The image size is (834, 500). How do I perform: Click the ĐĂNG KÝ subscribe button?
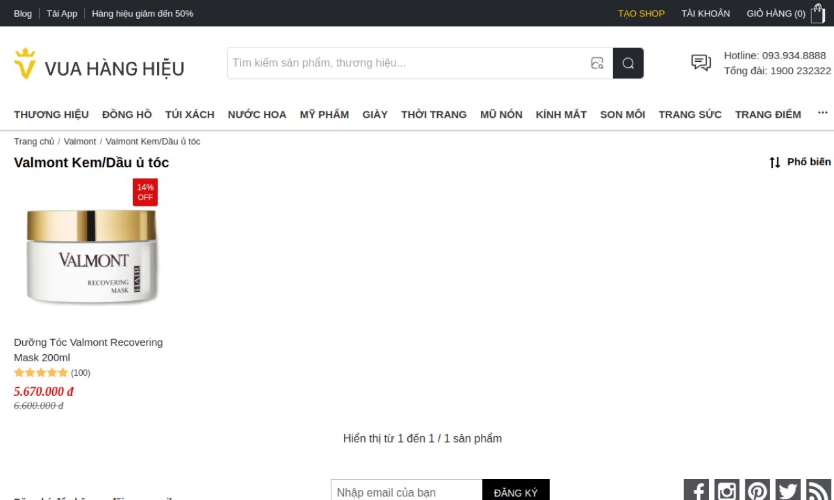[516, 492]
